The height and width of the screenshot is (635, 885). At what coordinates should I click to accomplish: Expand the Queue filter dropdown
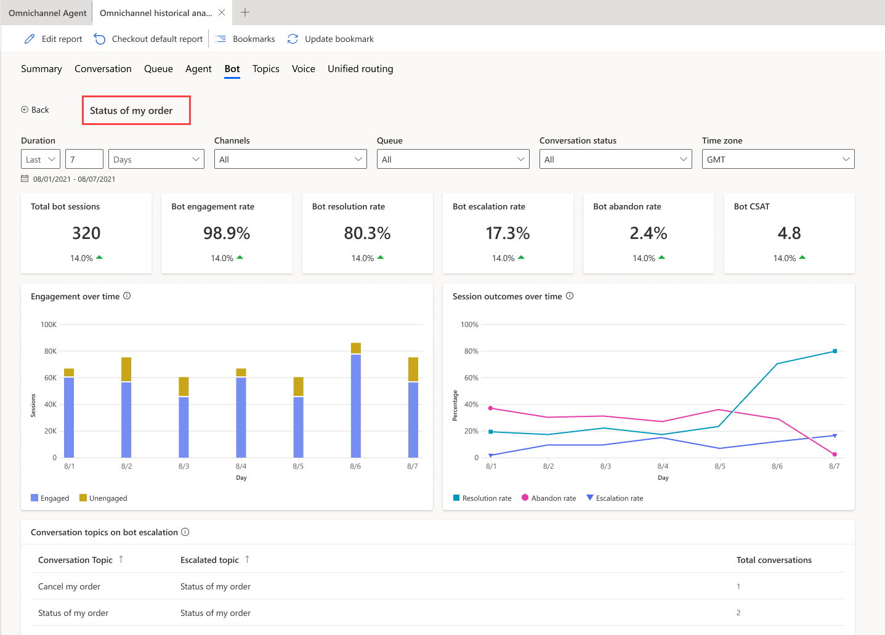pyautogui.click(x=453, y=159)
